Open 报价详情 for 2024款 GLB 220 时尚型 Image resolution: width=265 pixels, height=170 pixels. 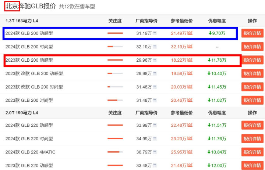point(252,139)
